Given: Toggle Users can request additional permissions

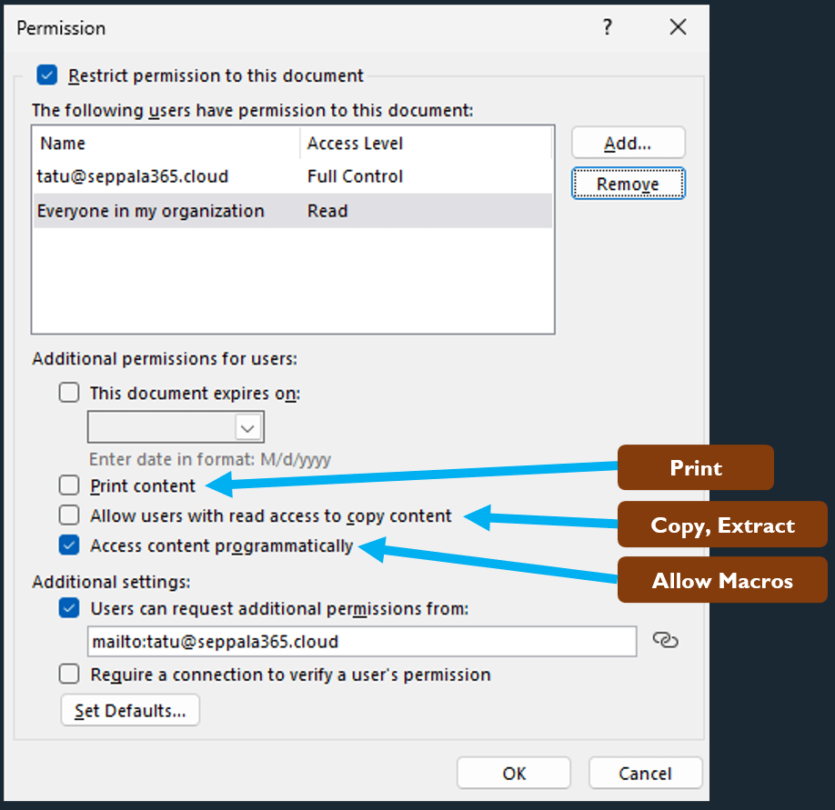Looking at the screenshot, I should pyautogui.click(x=69, y=608).
